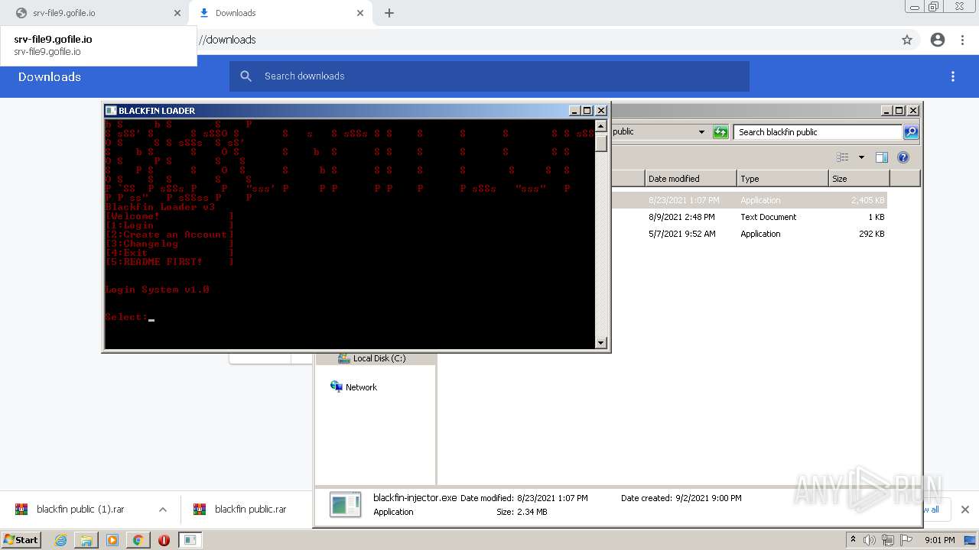Click BLACKFIN LOADER taskbar button
This screenshot has width=979, height=550.
click(190, 540)
